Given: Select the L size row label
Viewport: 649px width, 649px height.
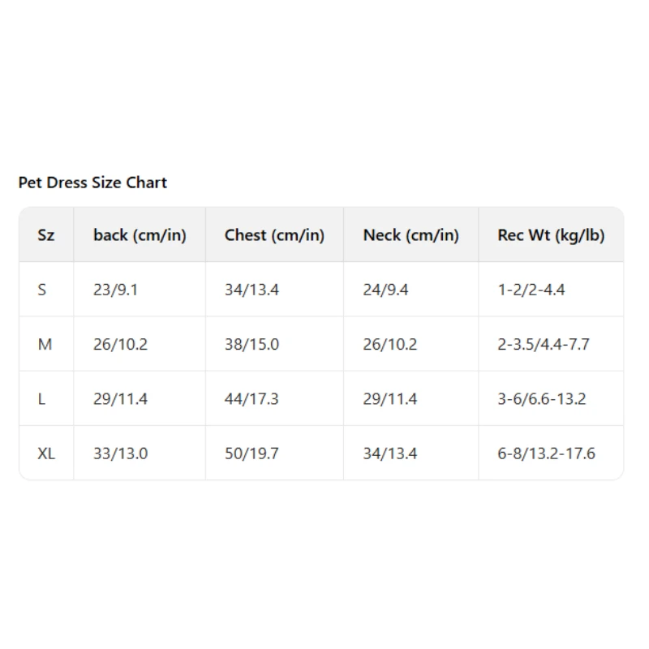Looking at the screenshot, I should click(x=41, y=399).
